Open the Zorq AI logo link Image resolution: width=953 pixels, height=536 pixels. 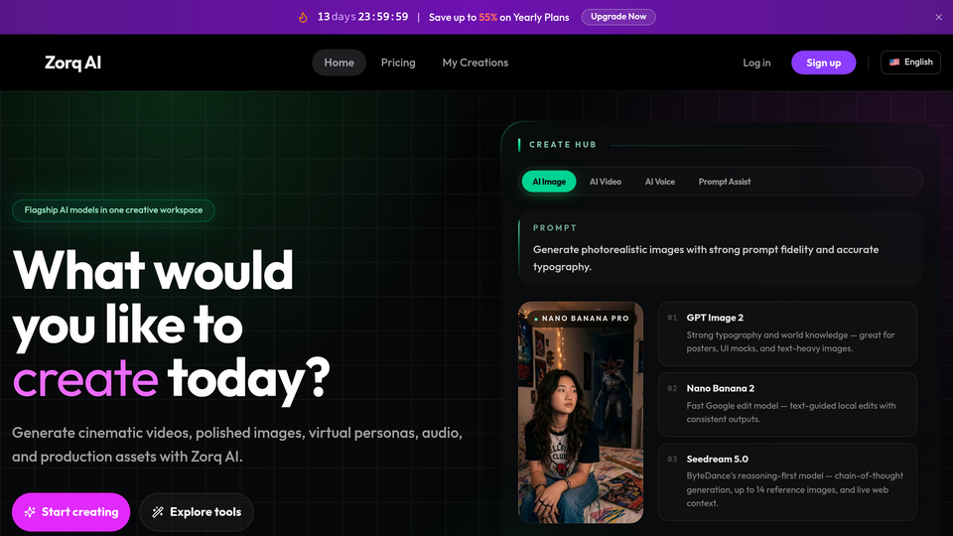(72, 63)
